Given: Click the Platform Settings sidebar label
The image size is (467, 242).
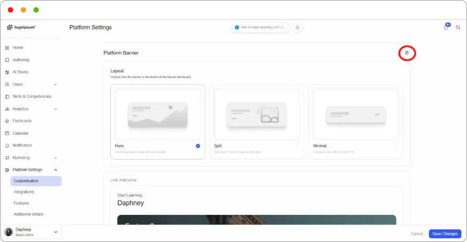Looking at the screenshot, I should [x=27, y=170].
